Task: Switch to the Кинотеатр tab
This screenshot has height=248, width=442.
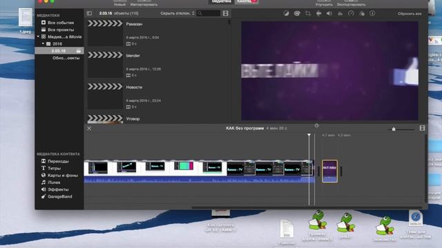Action: (247, 1)
